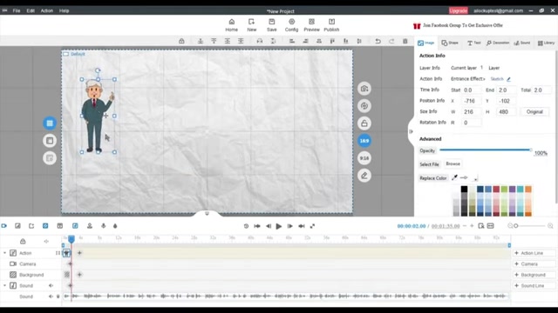Select the 9:16 aspect ratio button

point(364,158)
